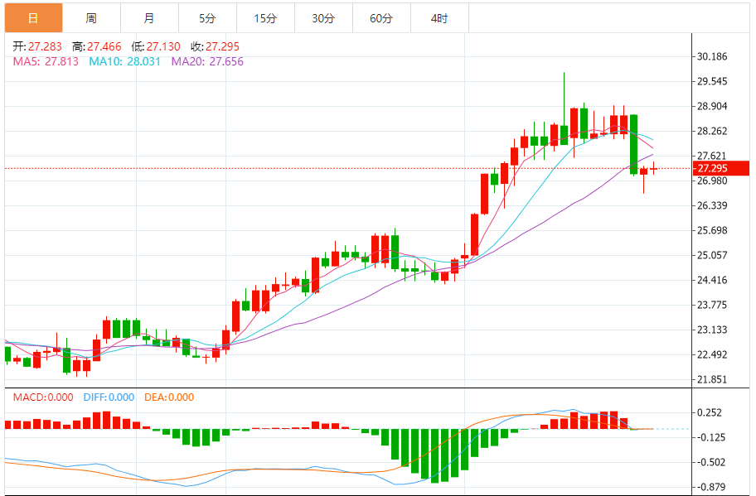Screen dimensions: 756x496
Task: Select the 60分 timeframe tab
Action: pyautogui.click(x=381, y=18)
